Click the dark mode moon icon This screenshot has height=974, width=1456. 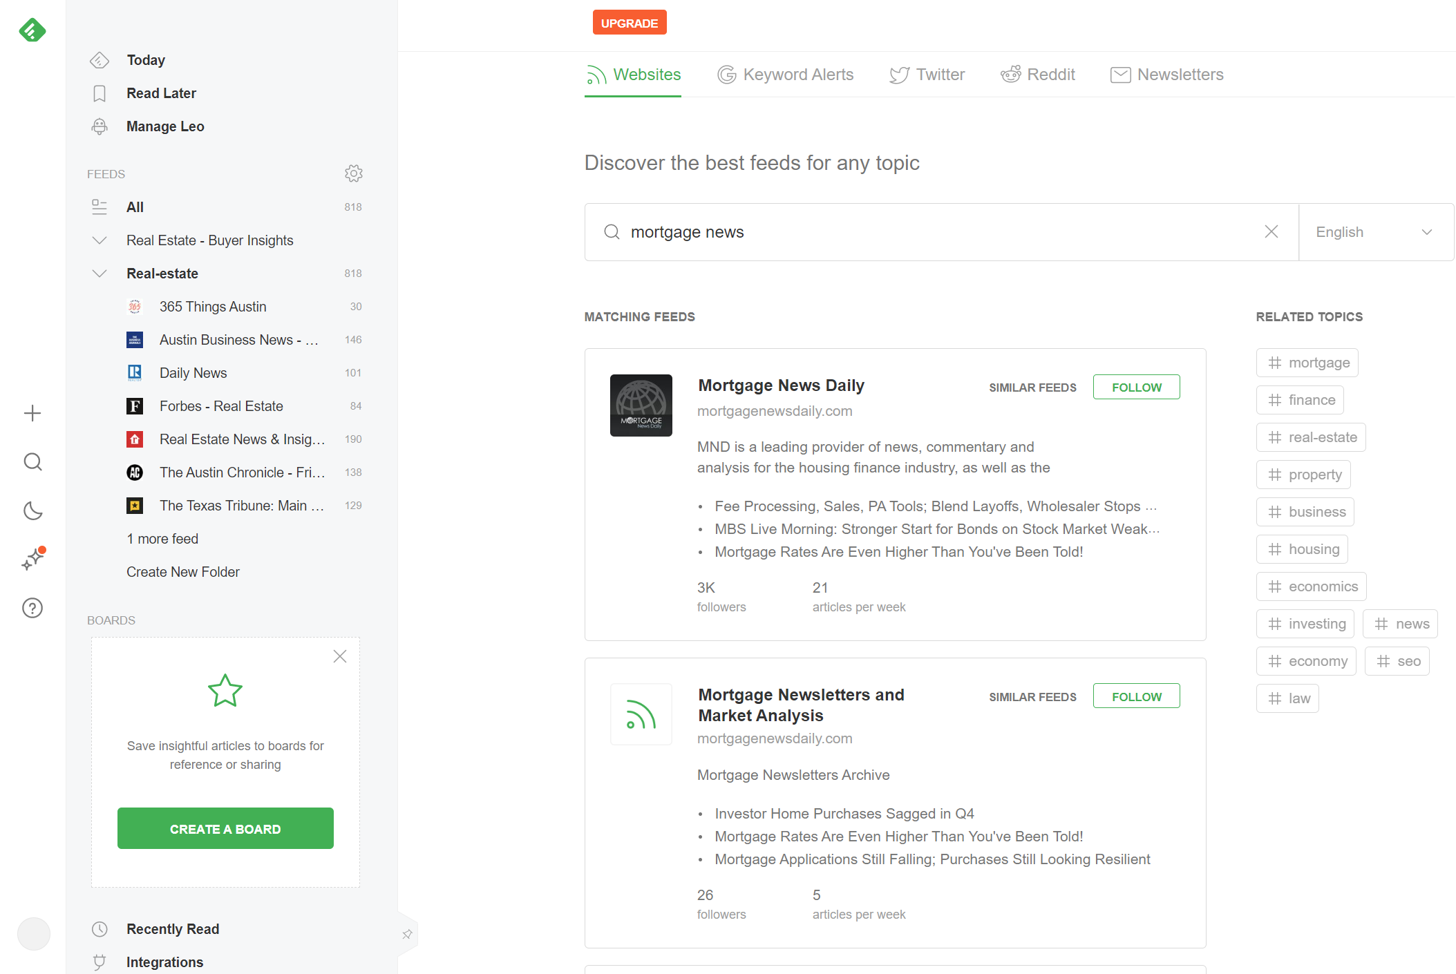pyautogui.click(x=32, y=511)
